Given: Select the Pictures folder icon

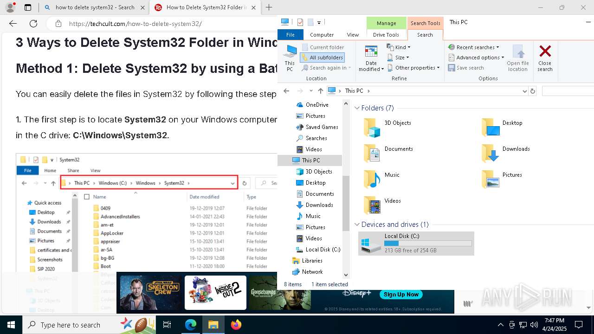Looking at the screenshot, I should coord(490,179).
